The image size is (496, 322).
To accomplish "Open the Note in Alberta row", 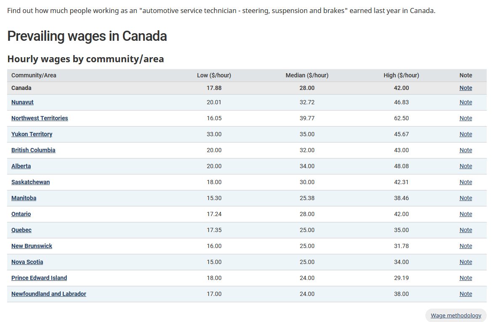I will point(466,166).
